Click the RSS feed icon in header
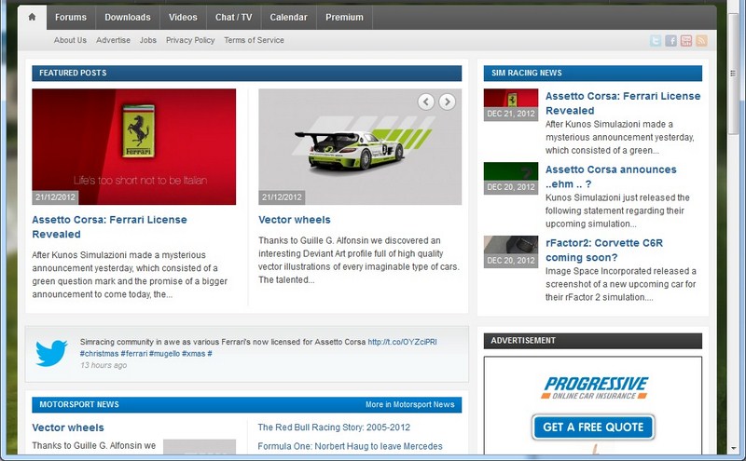This screenshot has width=746, height=461. click(x=701, y=41)
